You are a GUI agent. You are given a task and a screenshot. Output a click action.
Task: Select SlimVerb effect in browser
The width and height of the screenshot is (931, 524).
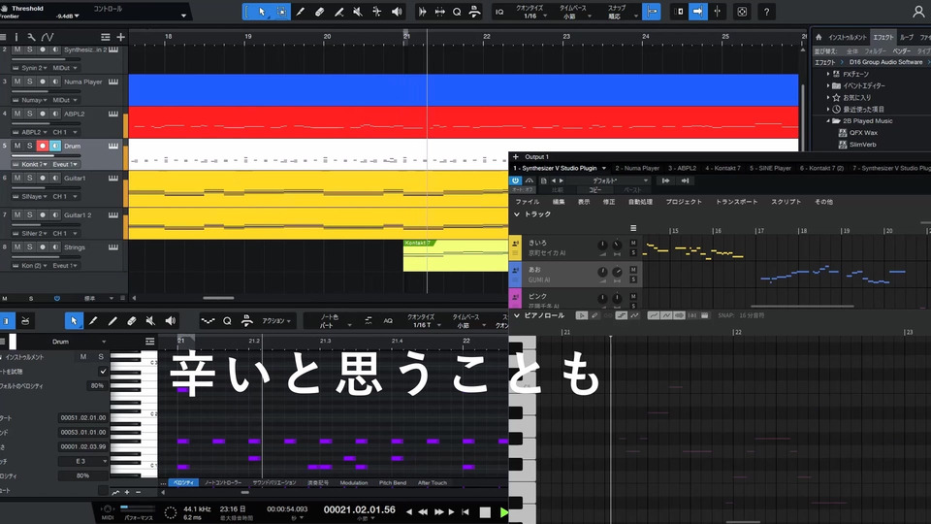862,146
